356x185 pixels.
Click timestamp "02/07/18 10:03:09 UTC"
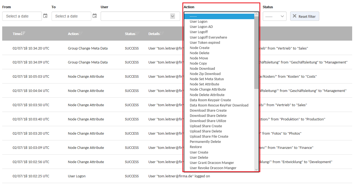click(x=31, y=148)
